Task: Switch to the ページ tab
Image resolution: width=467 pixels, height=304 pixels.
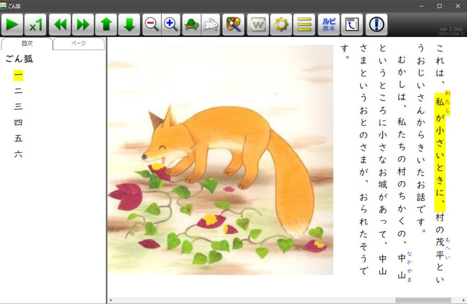Action: [78, 43]
